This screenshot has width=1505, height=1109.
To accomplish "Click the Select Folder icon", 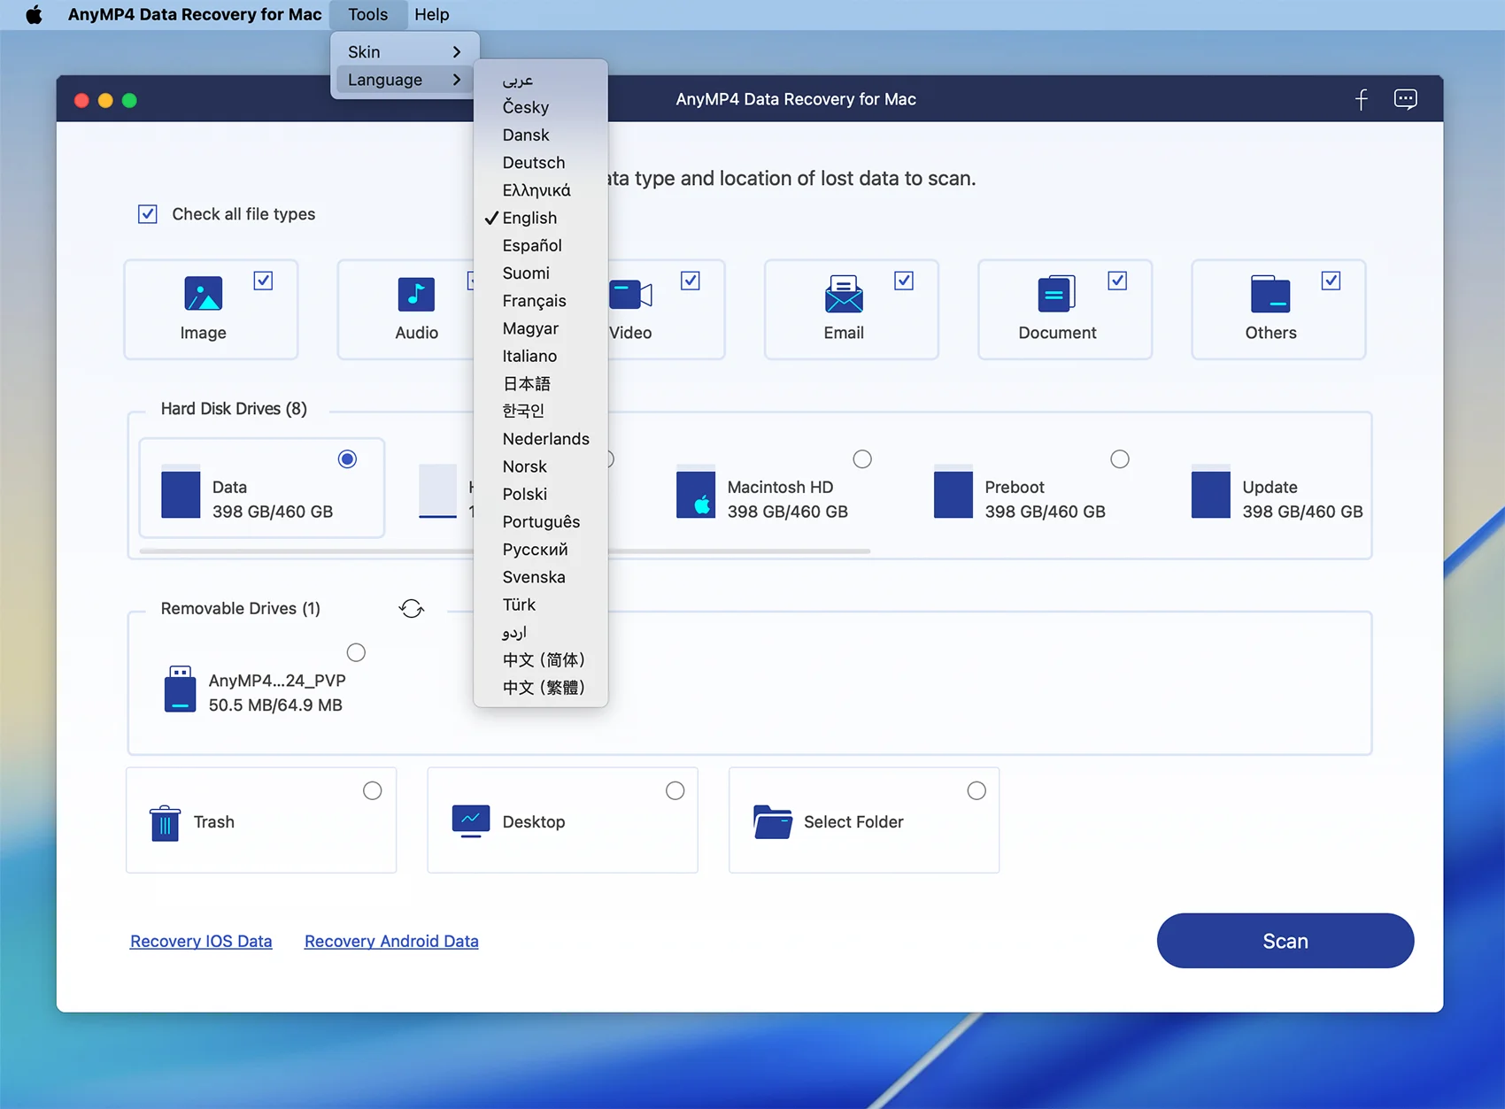I will [772, 822].
